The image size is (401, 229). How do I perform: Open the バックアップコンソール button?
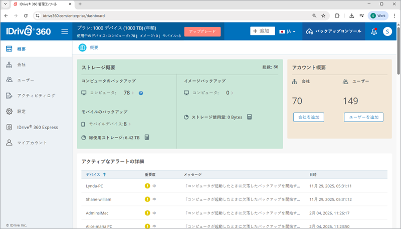333,31
